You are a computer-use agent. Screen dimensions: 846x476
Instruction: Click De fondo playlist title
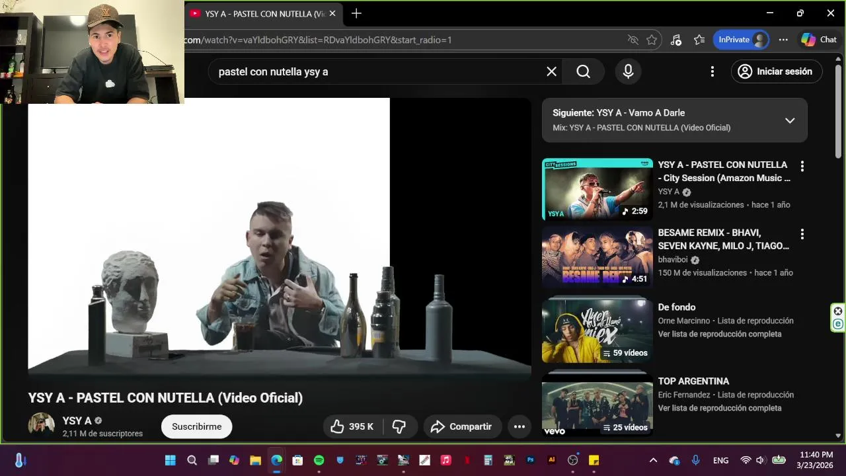coord(677,307)
